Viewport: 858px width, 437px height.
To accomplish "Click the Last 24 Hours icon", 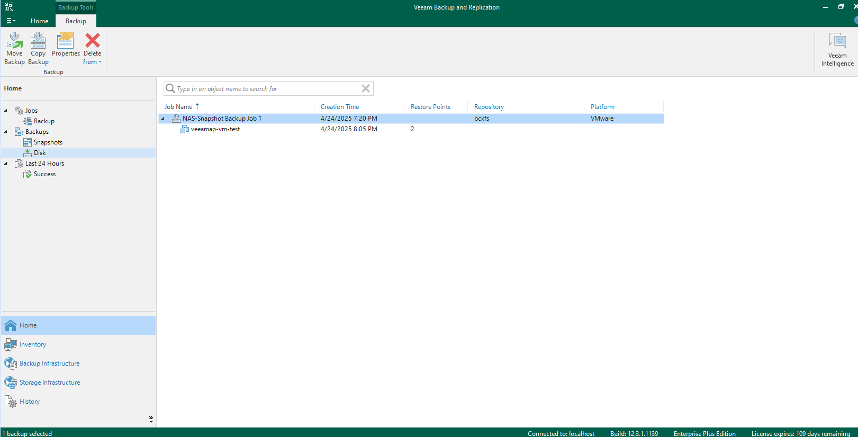I will coord(19,163).
